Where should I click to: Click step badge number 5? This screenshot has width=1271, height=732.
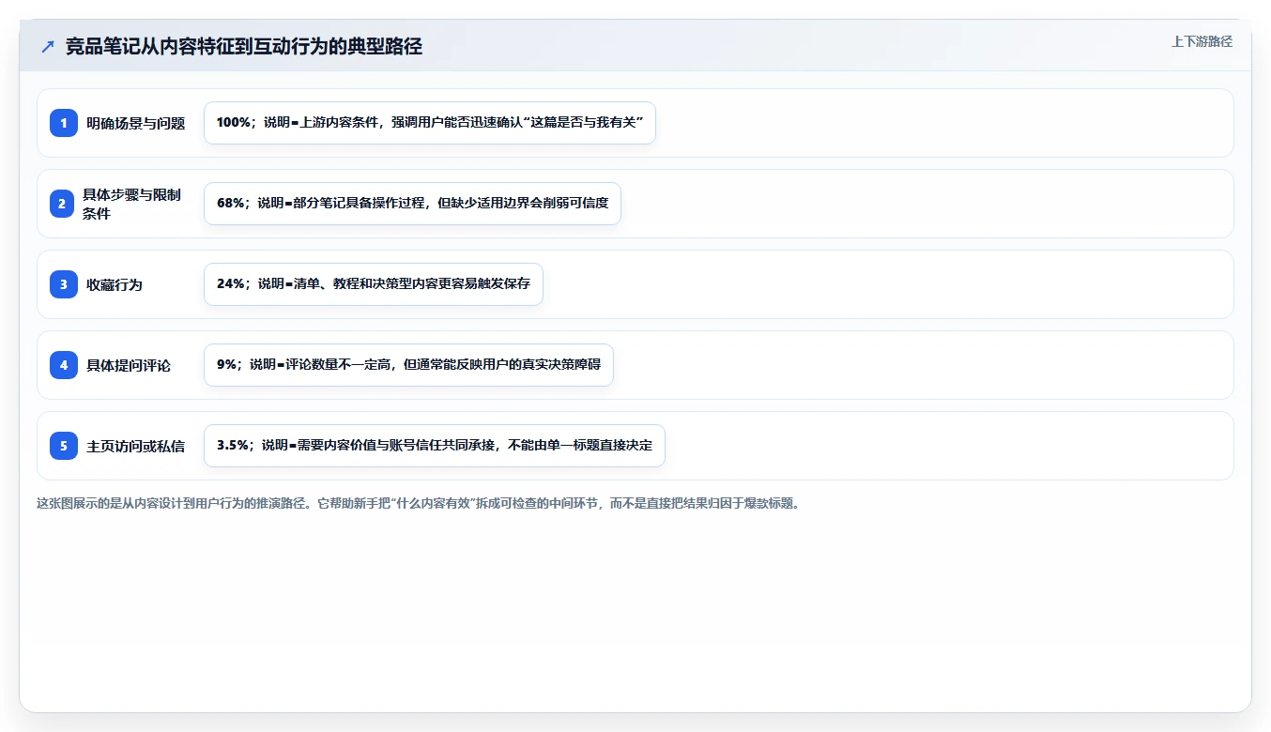click(64, 446)
